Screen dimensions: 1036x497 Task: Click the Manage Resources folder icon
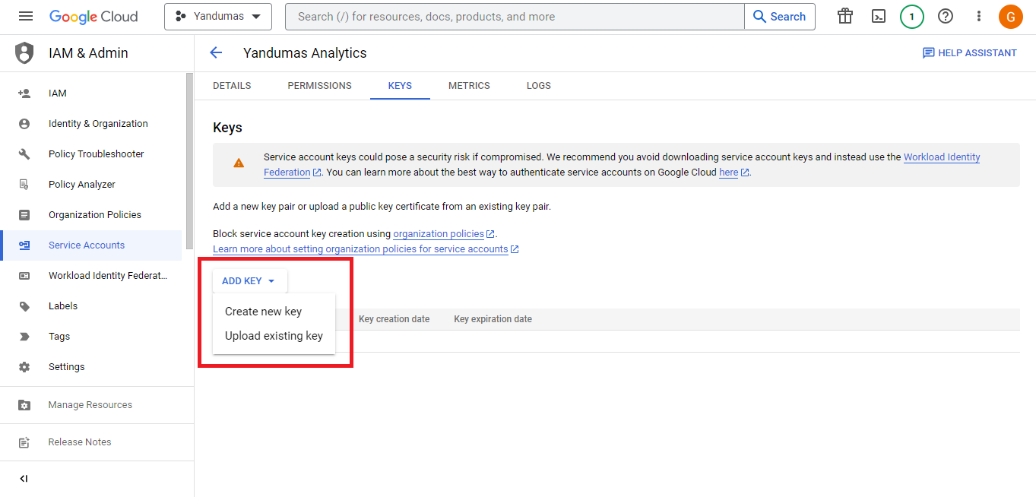[x=24, y=405]
